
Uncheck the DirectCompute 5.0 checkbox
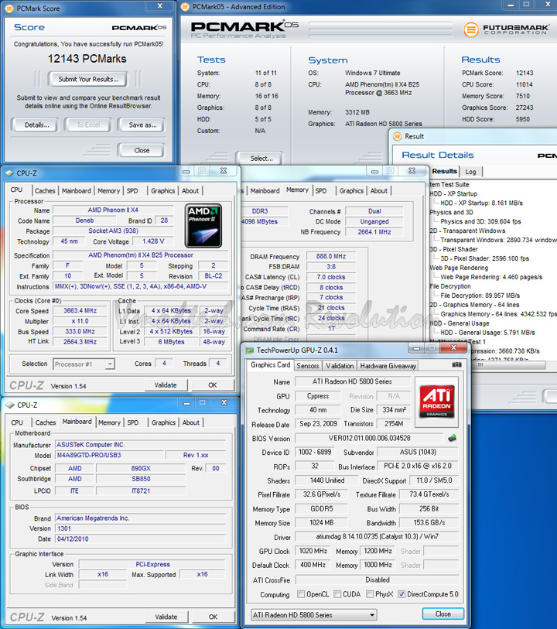[402, 594]
